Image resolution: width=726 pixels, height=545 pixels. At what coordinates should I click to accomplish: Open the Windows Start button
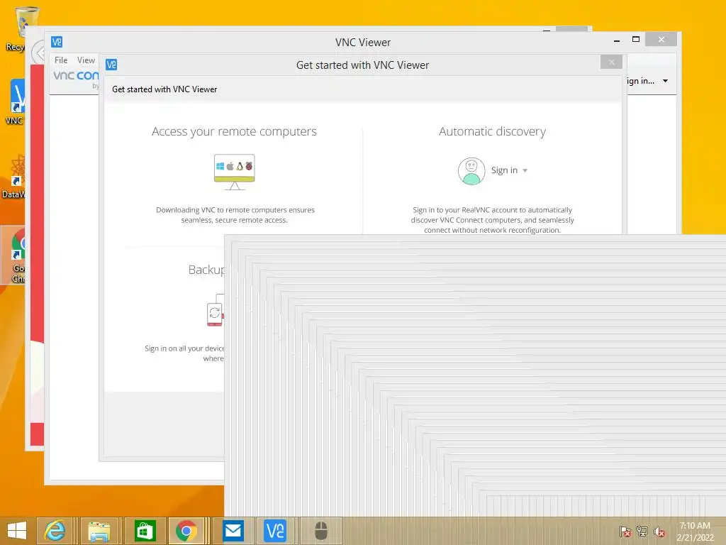click(x=17, y=531)
